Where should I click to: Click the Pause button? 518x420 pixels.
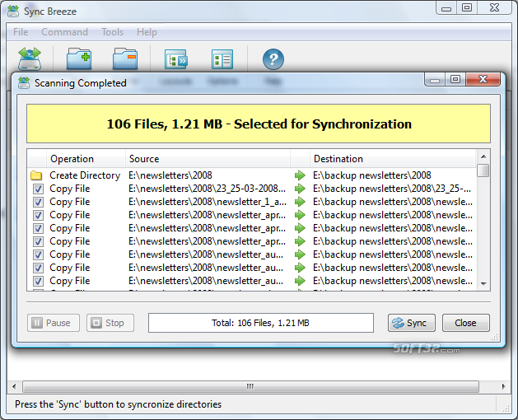click(54, 323)
